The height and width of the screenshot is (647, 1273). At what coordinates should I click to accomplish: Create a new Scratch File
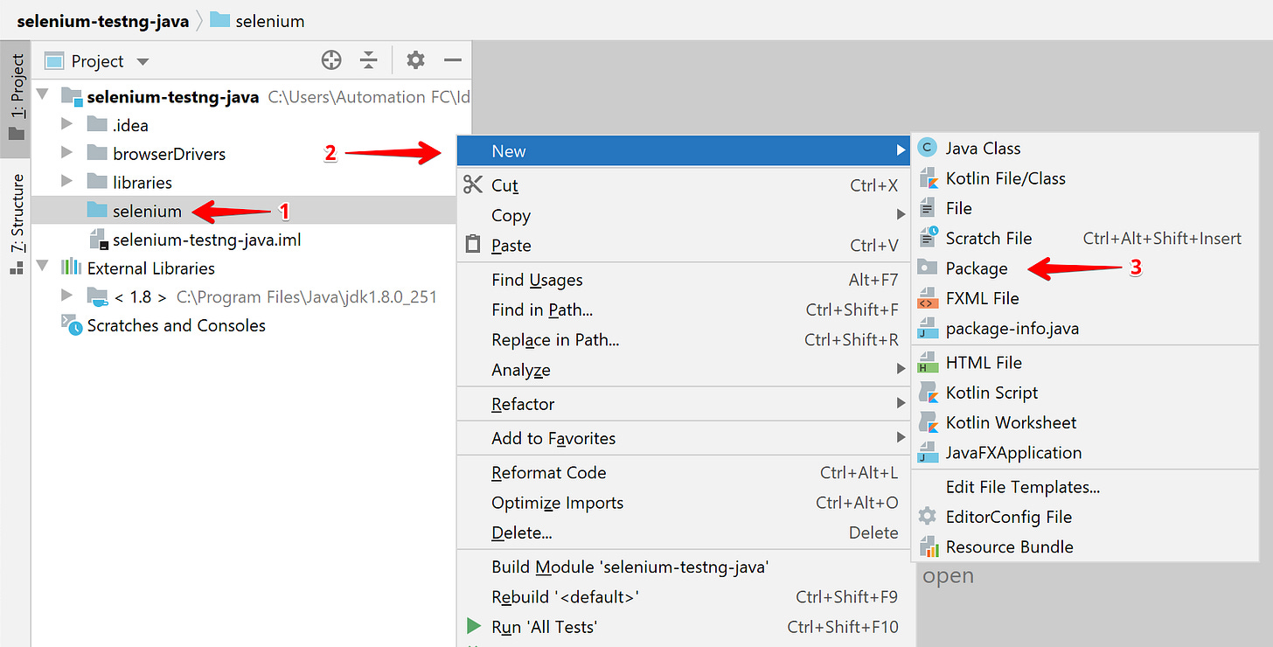(1085, 238)
